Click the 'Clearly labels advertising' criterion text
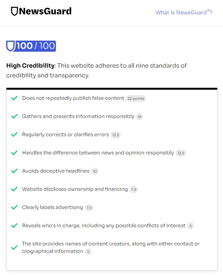The image size is (223, 275). pyautogui.click(x=53, y=207)
